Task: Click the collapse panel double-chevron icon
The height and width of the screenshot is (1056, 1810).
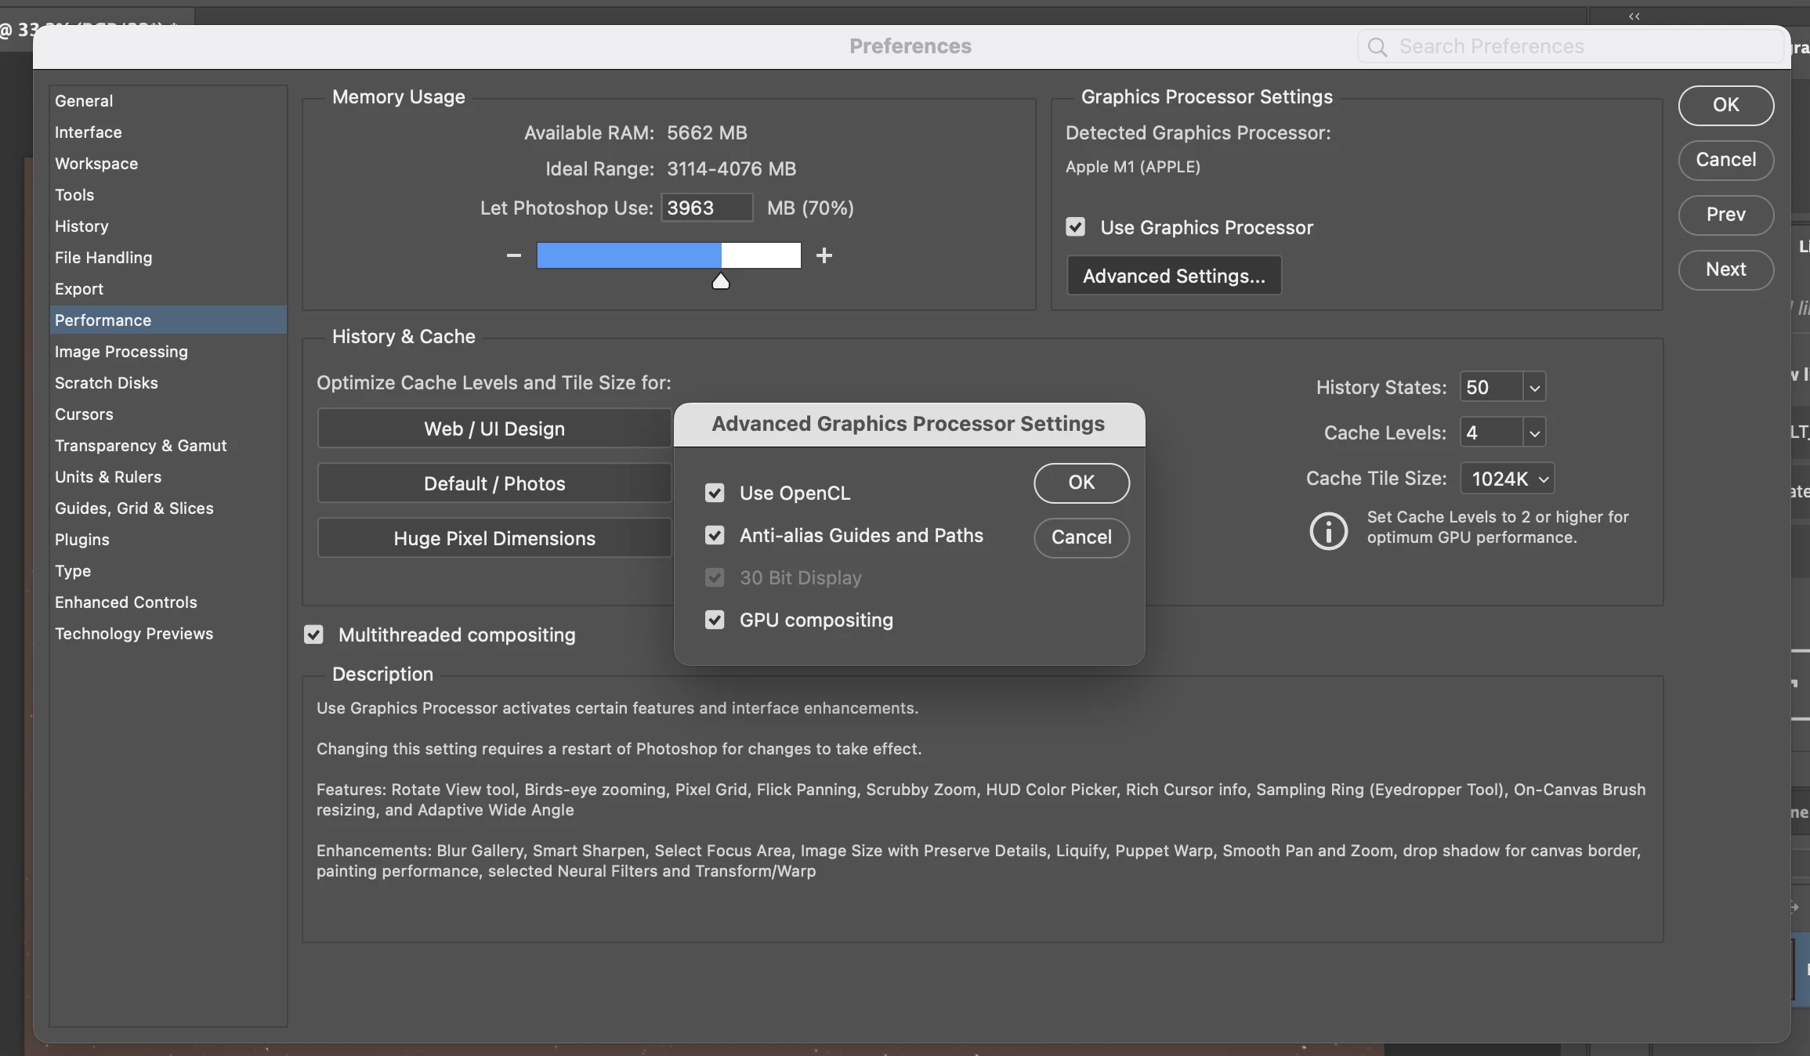Action: 1634,16
